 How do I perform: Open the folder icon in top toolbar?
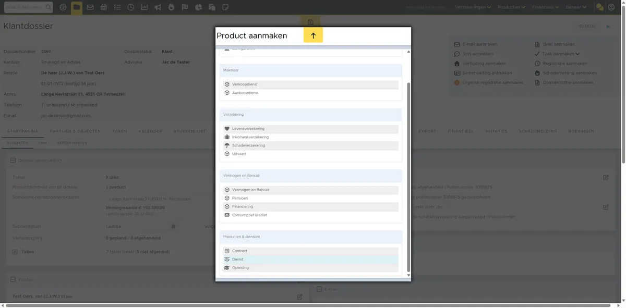pos(77,7)
